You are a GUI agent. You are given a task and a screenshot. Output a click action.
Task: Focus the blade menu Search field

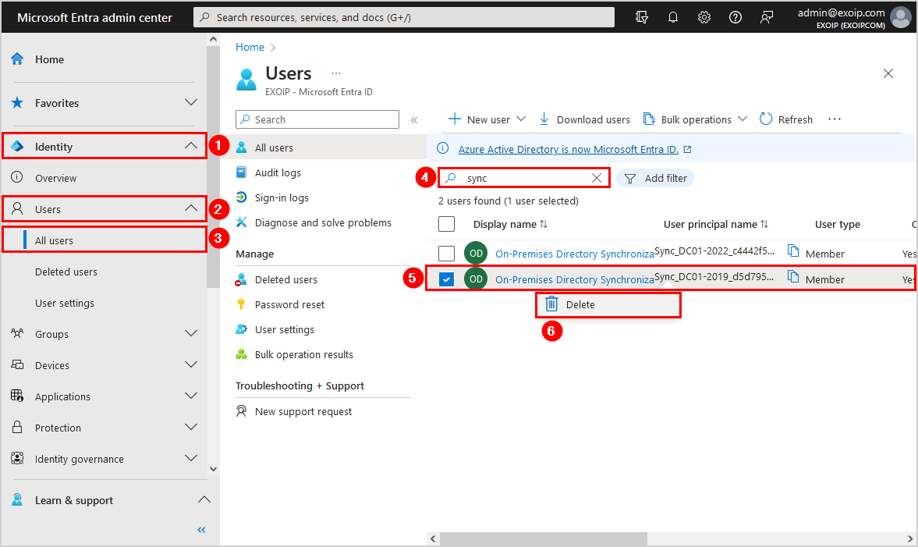pyautogui.click(x=317, y=119)
